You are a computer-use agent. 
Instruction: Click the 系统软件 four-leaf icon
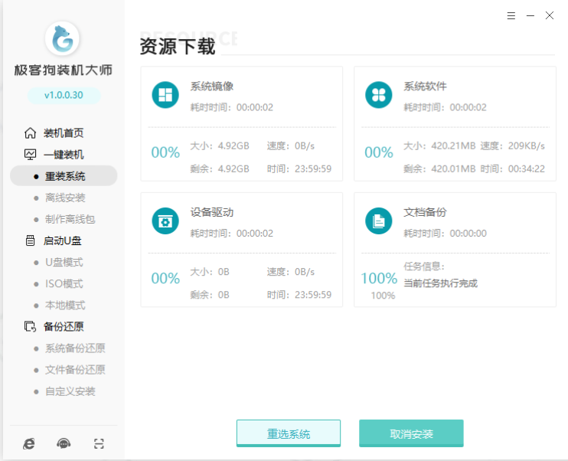click(378, 96)
